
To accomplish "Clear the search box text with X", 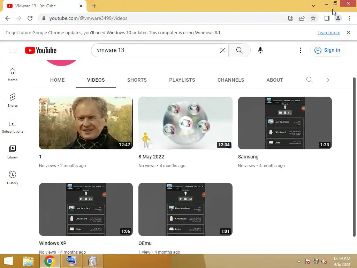I will (x=223, y=50).
